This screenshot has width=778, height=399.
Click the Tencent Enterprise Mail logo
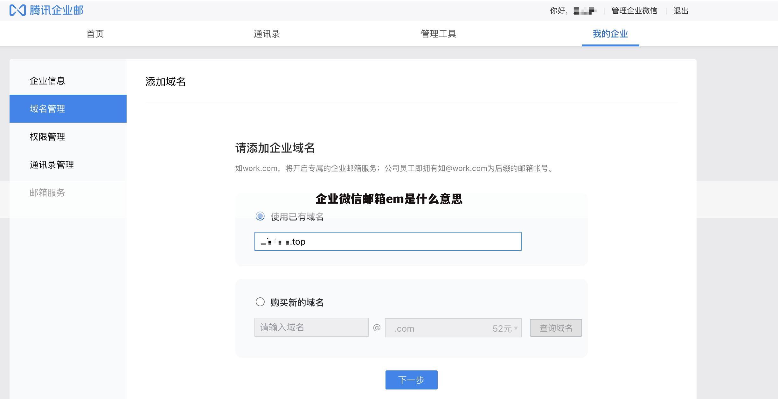46,10
